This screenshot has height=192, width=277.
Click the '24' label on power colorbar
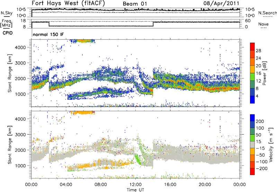(x=258, y=58)
